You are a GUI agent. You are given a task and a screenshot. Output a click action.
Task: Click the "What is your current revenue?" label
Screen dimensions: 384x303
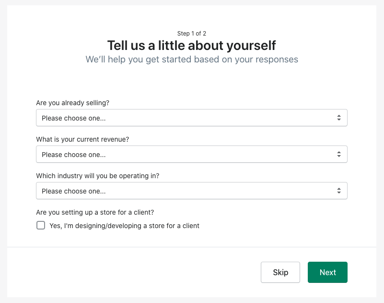point(82,139)
